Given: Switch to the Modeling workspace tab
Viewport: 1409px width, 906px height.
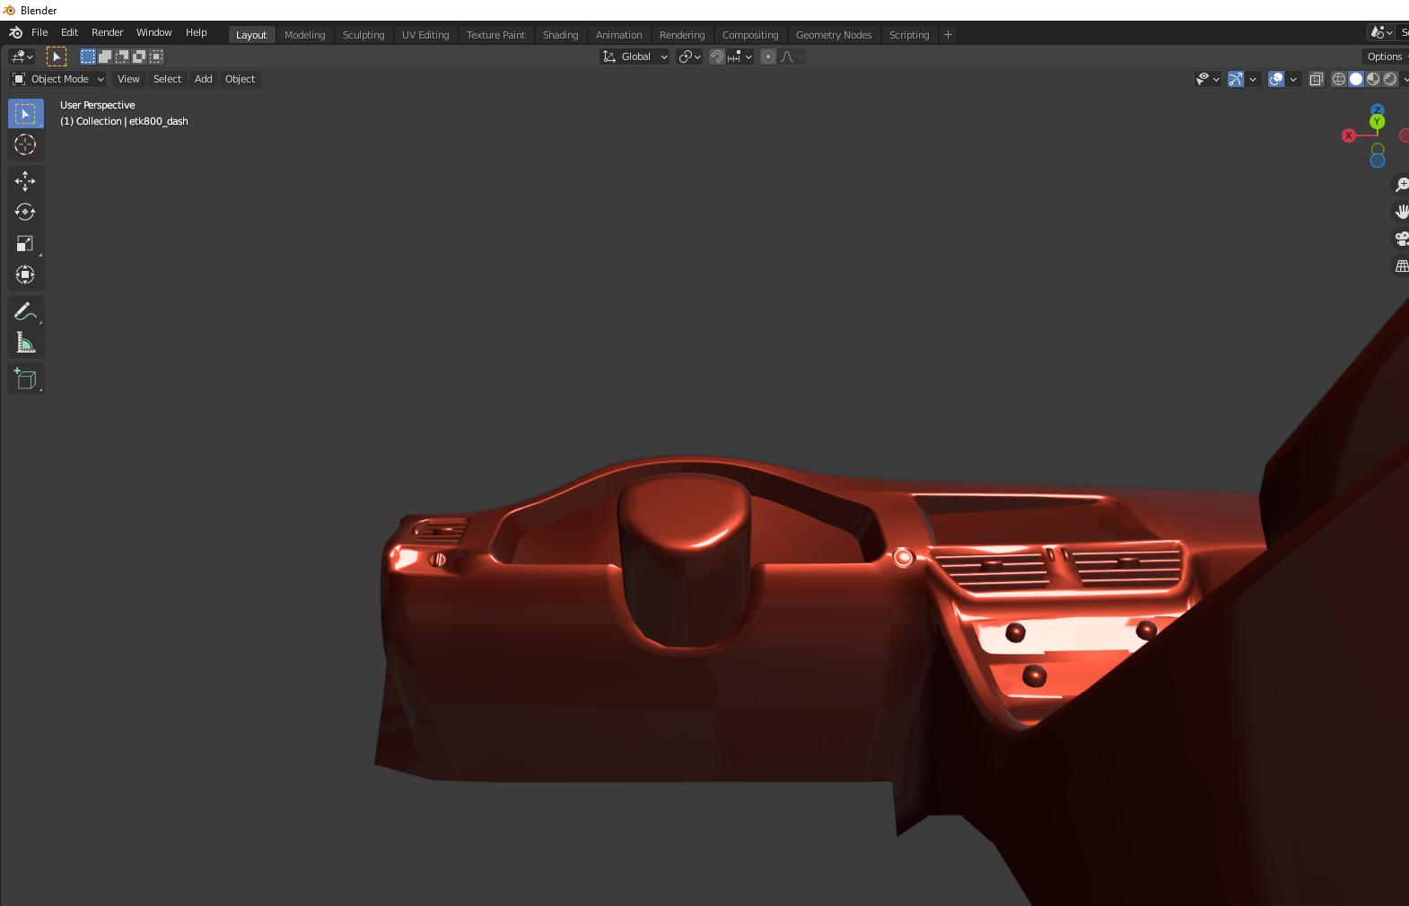Looking at the screenshot, I should pos(304,35).
